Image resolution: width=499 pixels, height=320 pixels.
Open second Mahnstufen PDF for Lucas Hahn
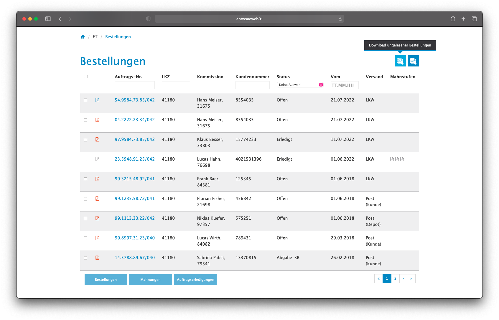click(x=397, y=159)
